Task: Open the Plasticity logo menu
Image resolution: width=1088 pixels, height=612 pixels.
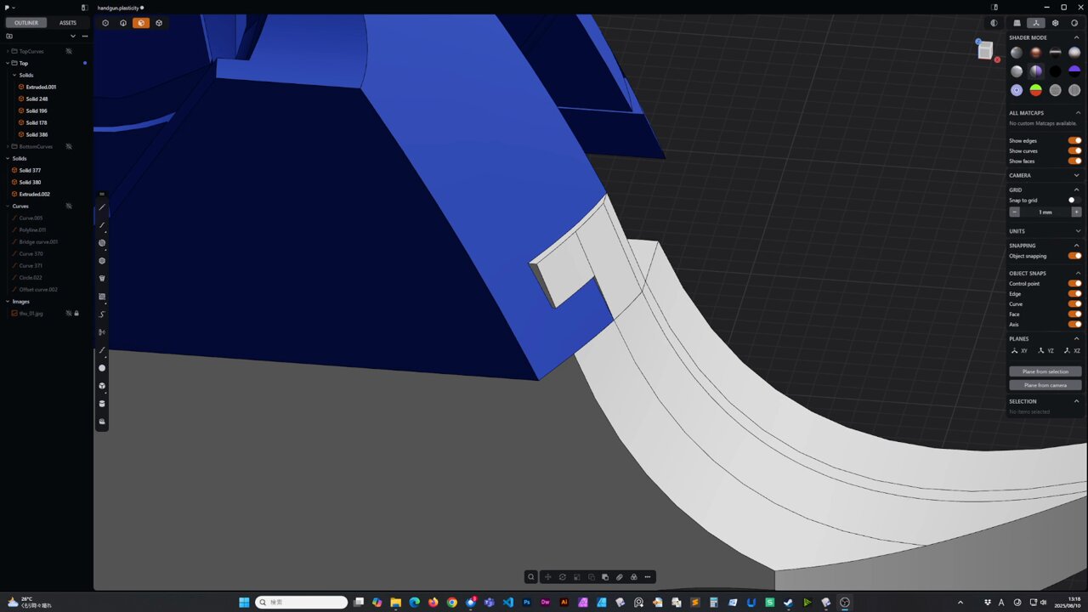Action: point(9,7)
